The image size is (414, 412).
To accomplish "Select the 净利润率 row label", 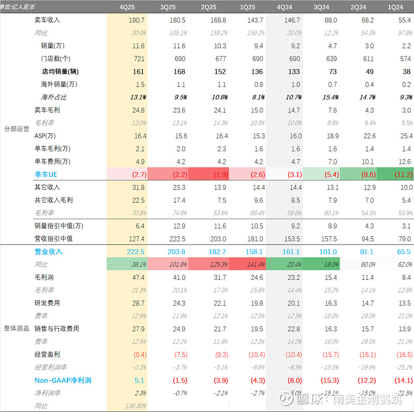I will (x=47, y=393).
